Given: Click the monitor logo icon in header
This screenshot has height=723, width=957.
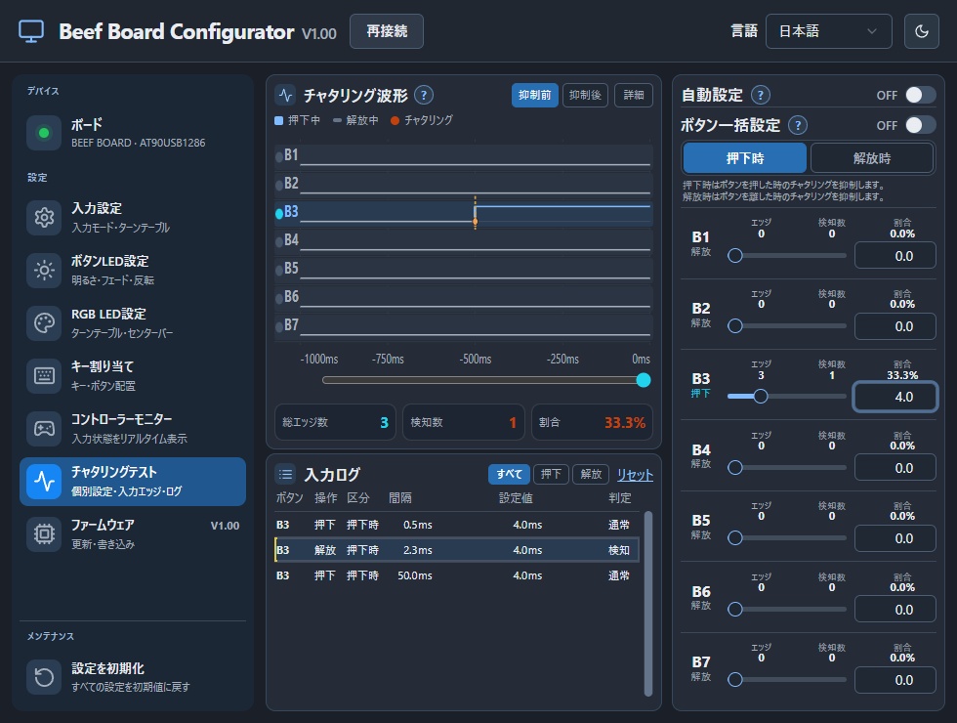Looking at the screenshot, I should (31, 31).
